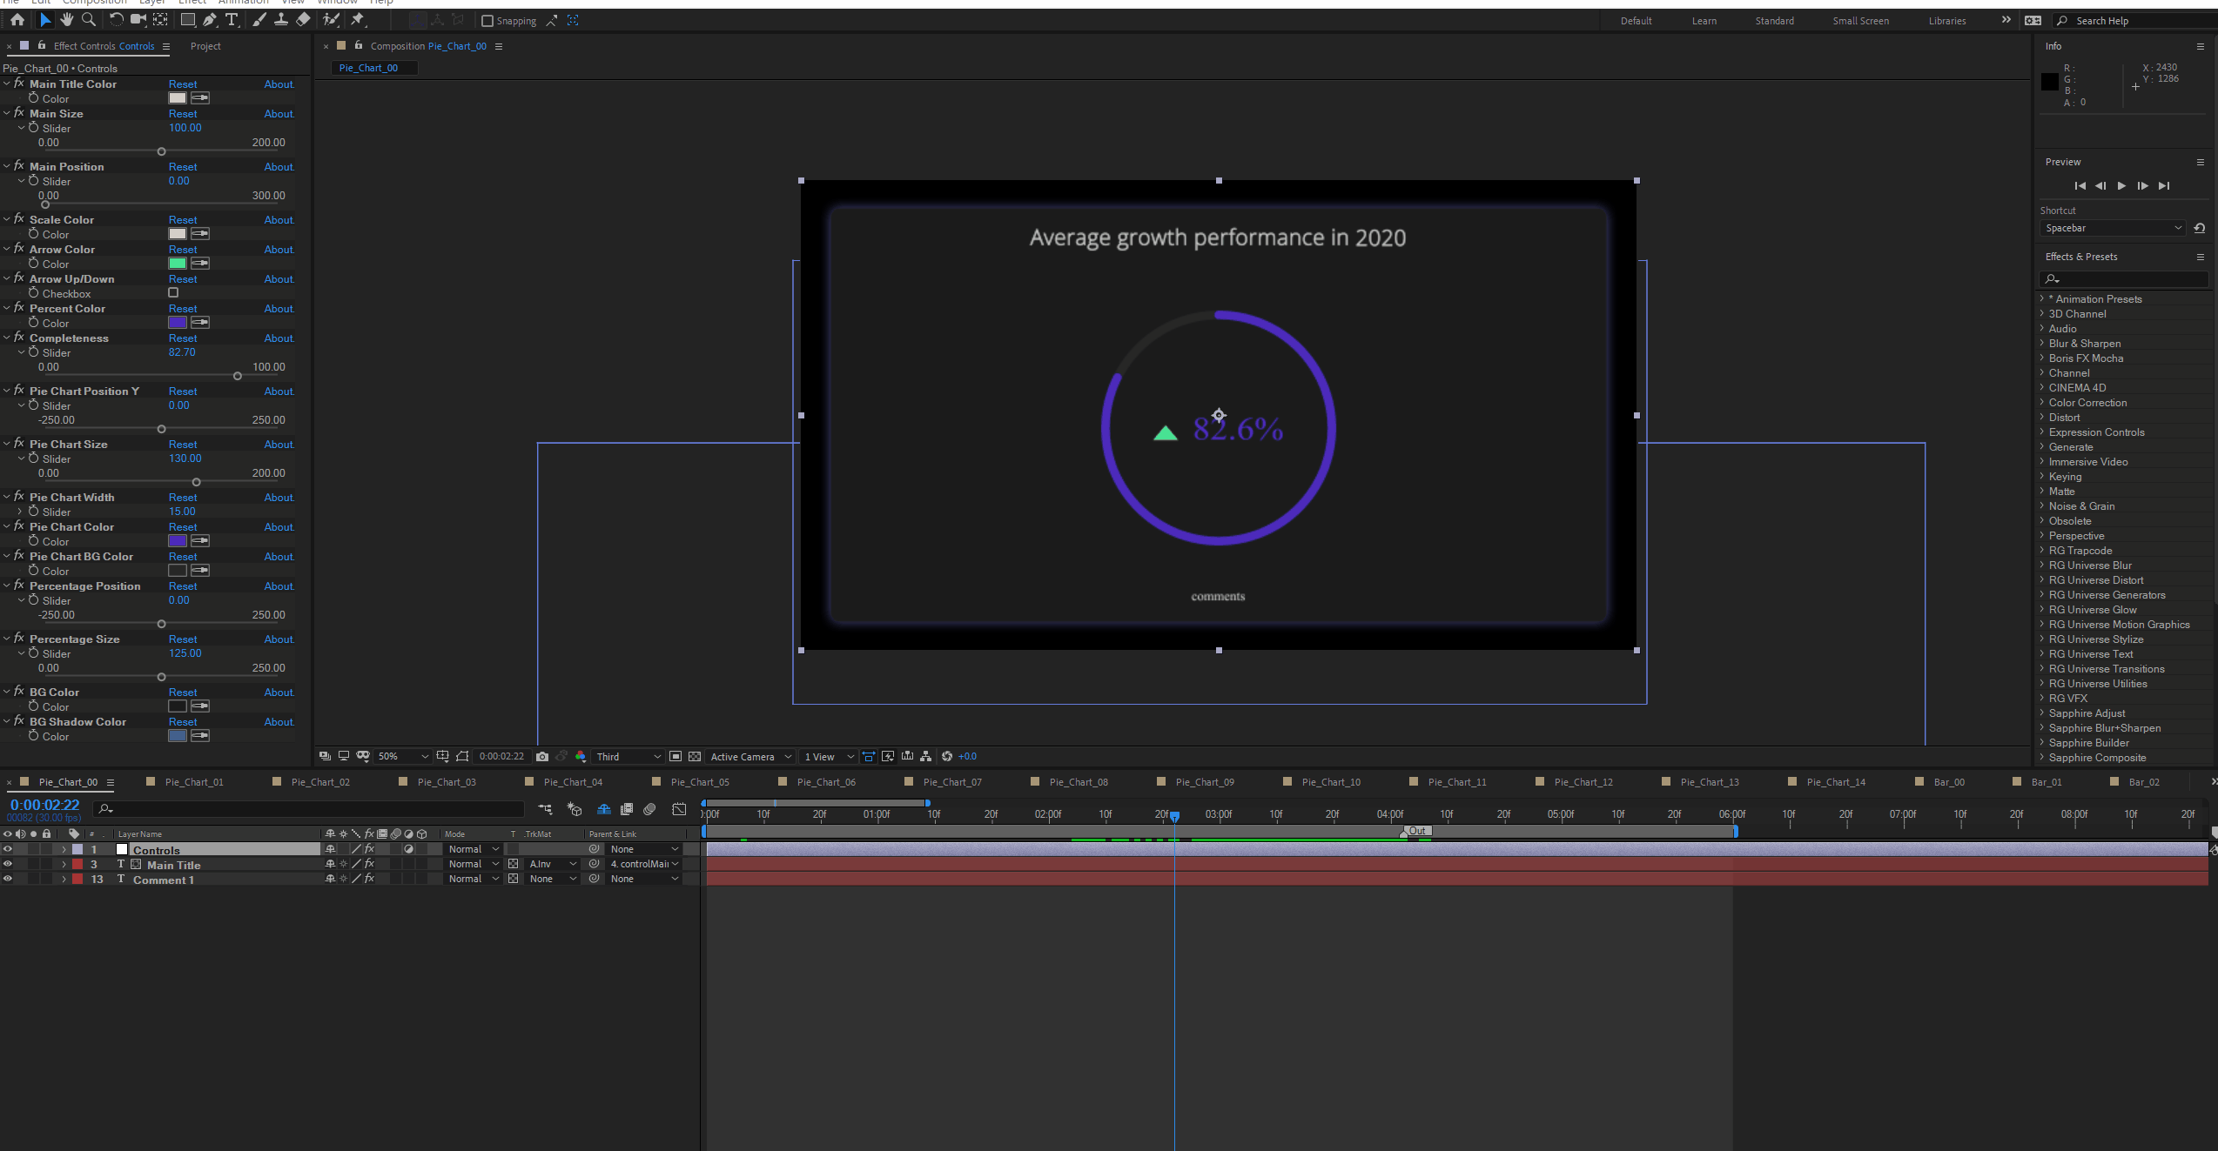2218x1151 pixels.
Task: Open the Pie_Chart_05 timeline tab
Action: (700, 782)
